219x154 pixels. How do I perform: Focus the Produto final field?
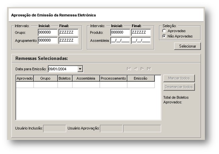click(141, 33)
